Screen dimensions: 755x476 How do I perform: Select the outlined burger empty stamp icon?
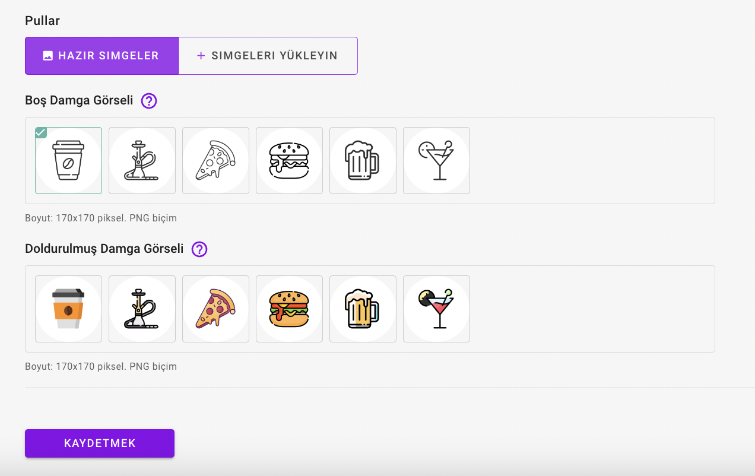pyautogui.click(x=289, y=160)
